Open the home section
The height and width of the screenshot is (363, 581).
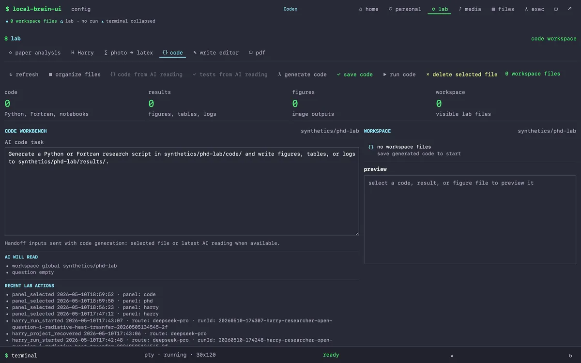pyautogui.click(x=368, y=9)
